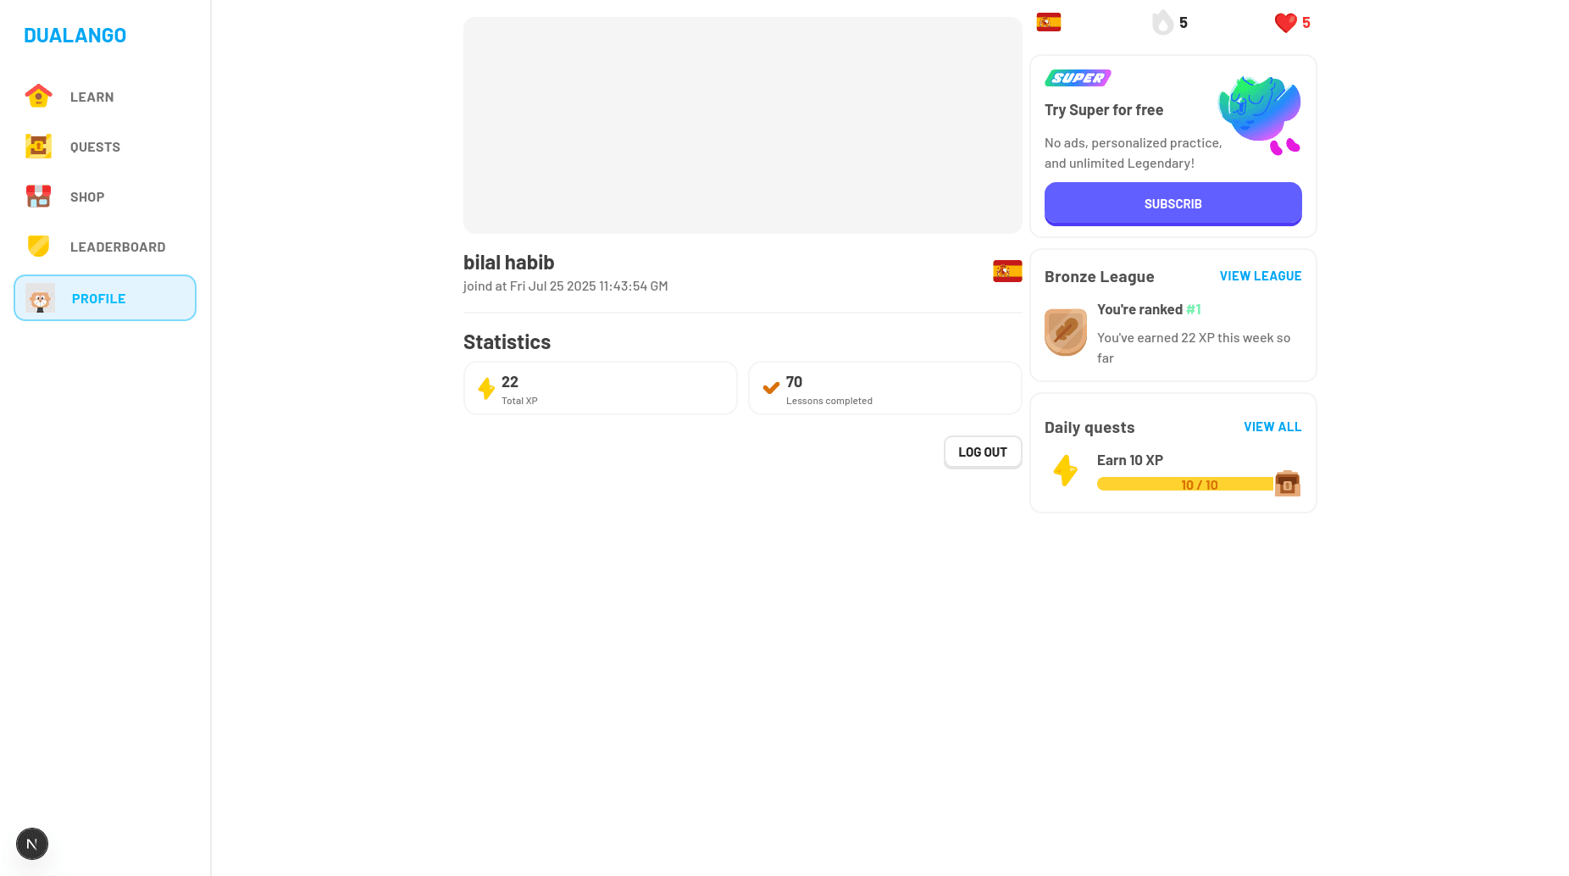Click the Spanish flag beside bilal habib
The image size is (1569, 876).
click(1007, 271)
